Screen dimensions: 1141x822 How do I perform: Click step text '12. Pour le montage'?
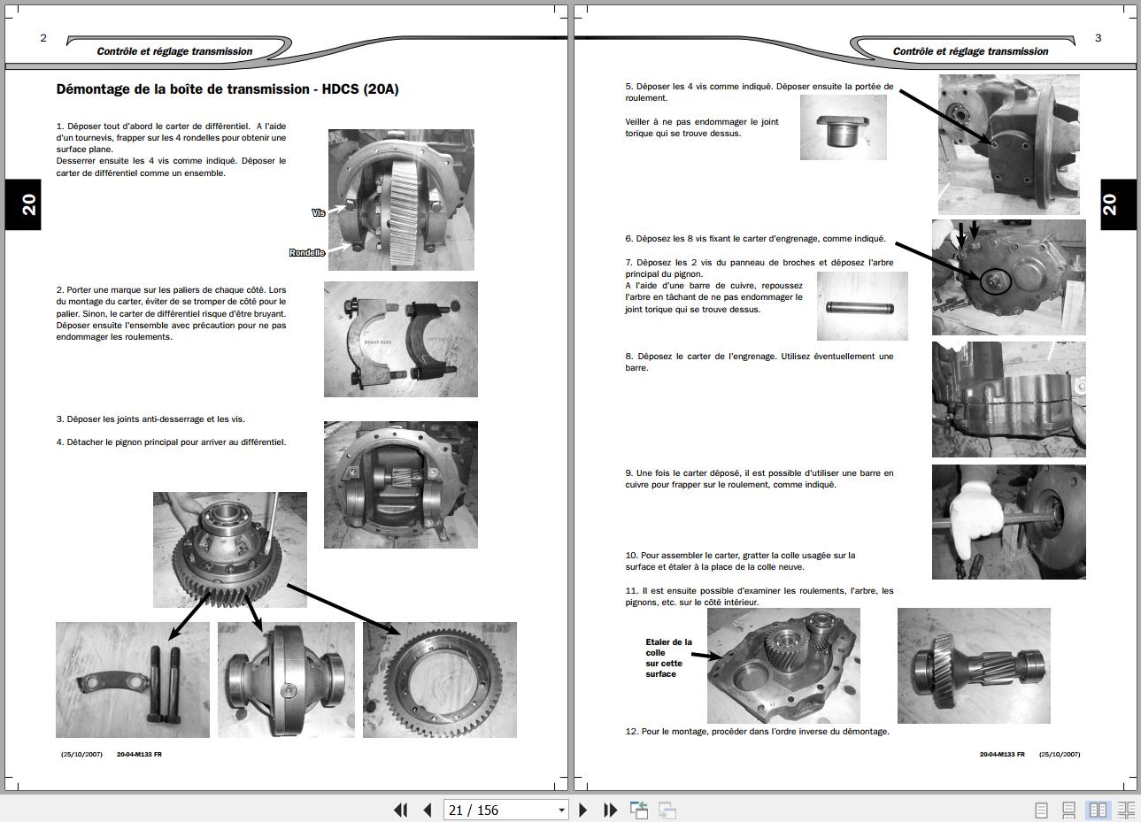[x=757, y=732]
